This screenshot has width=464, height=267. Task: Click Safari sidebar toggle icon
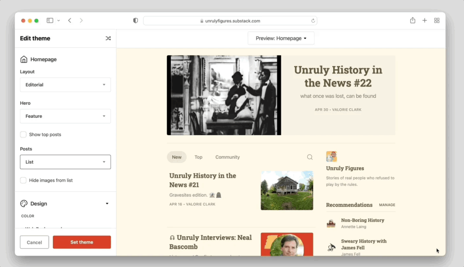pos(50,20)
